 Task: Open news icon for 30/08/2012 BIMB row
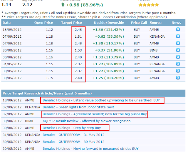pos(178,50)
